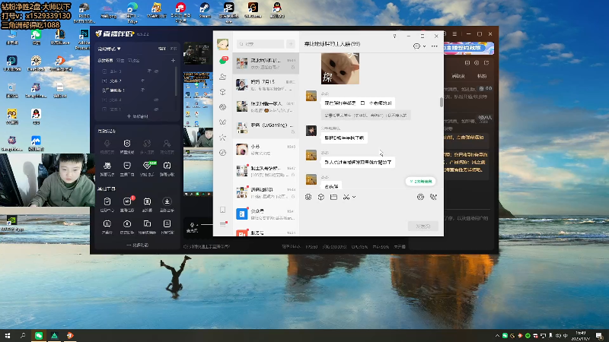Select the first mode tab right of the mode dropdown

[162, 49]
